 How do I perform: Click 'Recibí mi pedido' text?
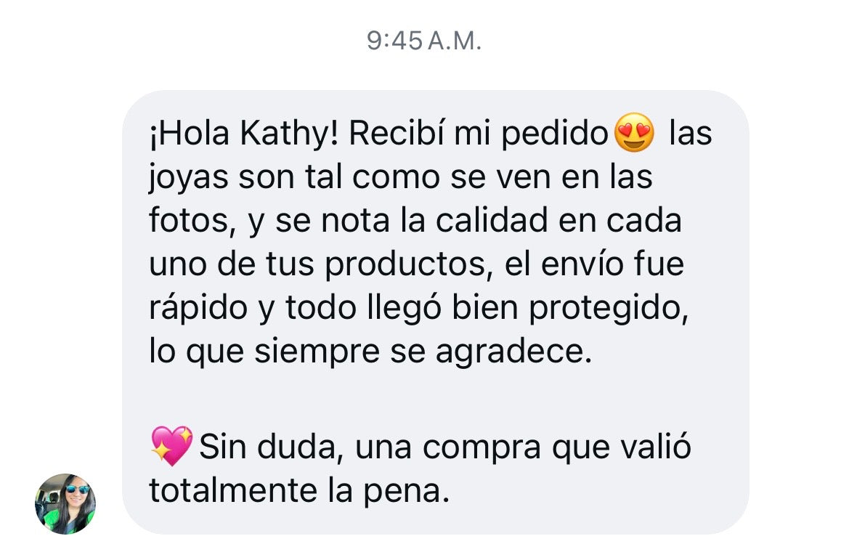point(479,133)
